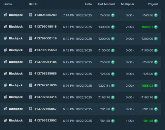Click the green ₹655.03 payout value

147,86
